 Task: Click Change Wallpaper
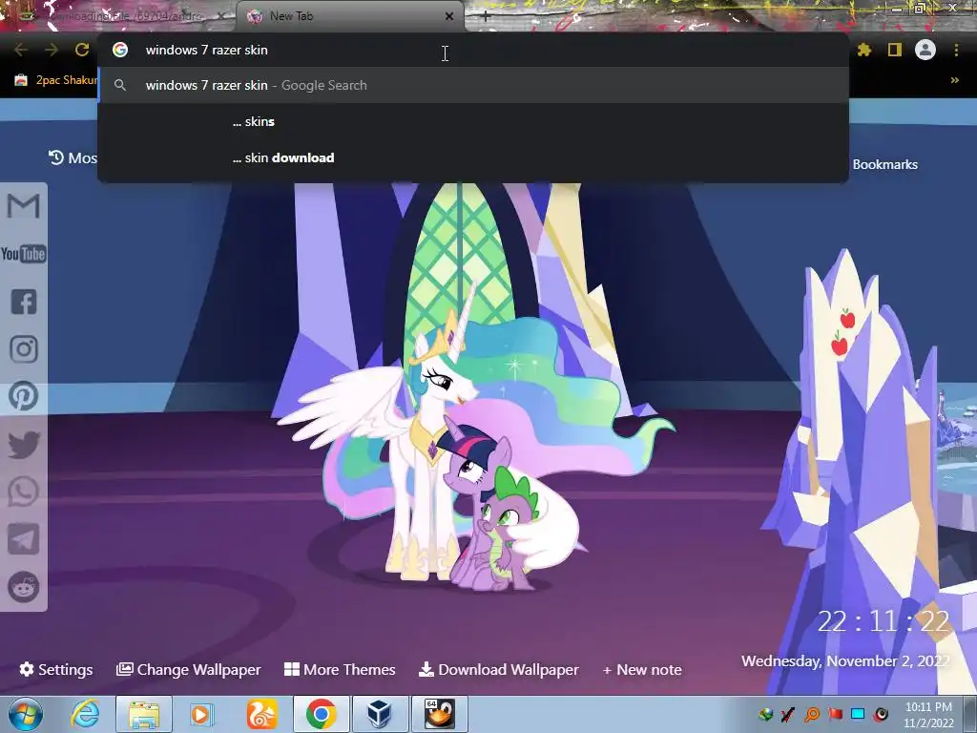tap(188, 669)
